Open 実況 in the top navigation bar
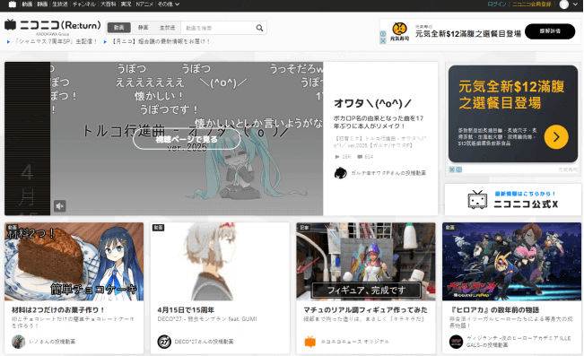584x356 pixels. pos(126,4)
